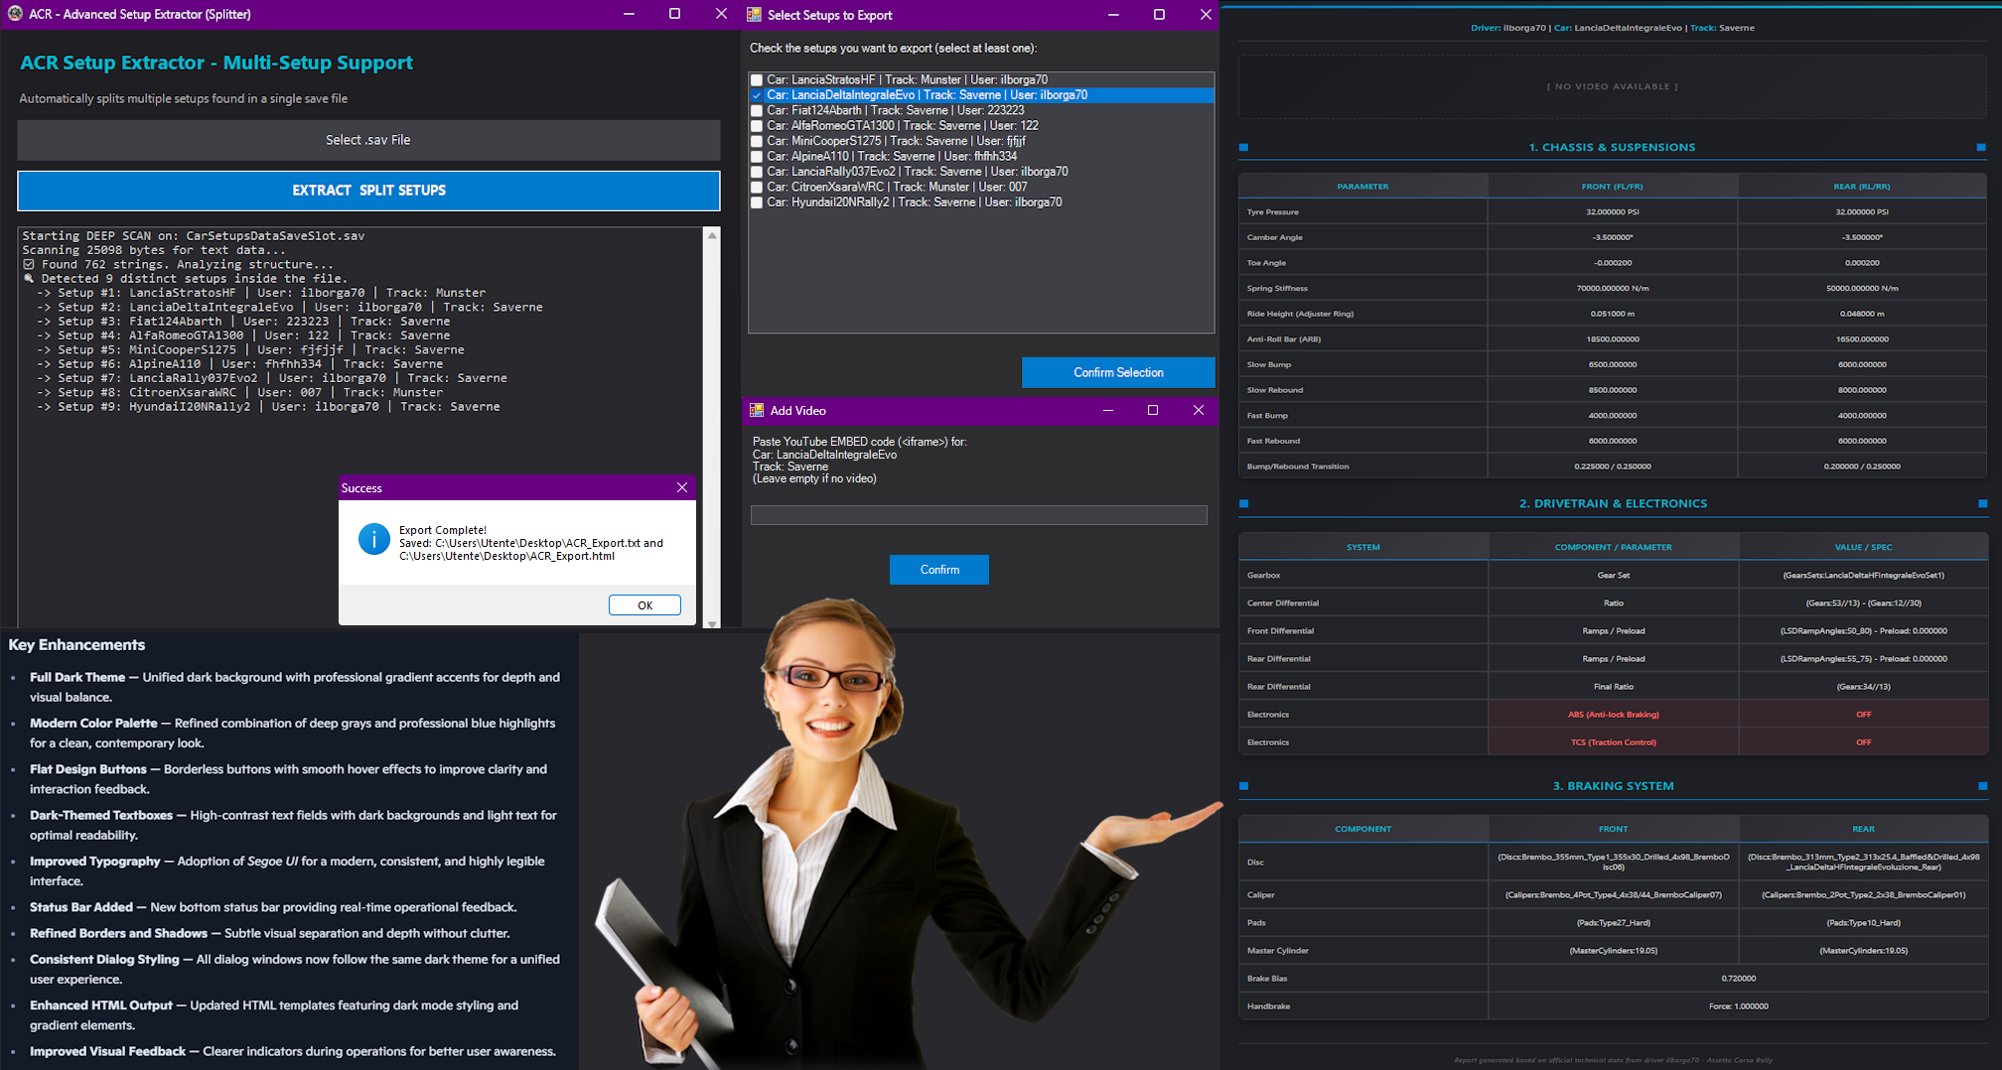Screen dimensions: 2002x1070
Task: Click Confirm Selection button
Action: pyautogui.click(x=1118, y=372)
